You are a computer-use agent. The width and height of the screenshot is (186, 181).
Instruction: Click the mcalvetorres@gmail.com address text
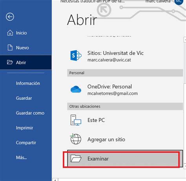coord(113,94)
